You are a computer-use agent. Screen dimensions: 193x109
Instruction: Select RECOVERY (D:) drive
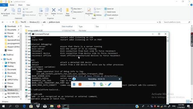click(x=13, y=93)
